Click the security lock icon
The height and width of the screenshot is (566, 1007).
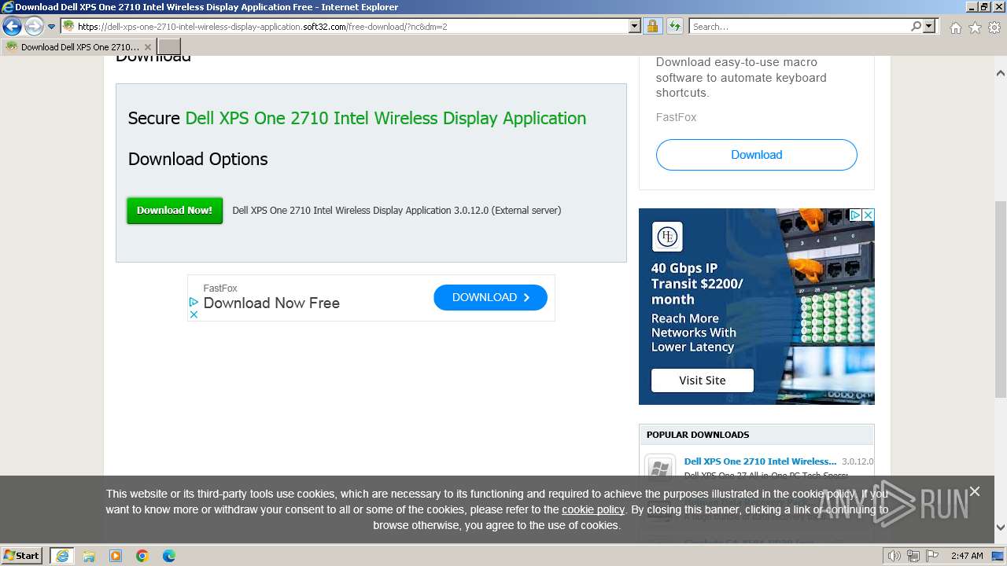click(652, 26)
